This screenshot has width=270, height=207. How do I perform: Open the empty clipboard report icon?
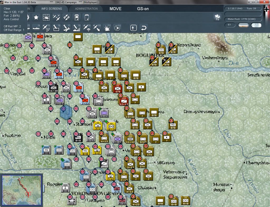(87, 17)
